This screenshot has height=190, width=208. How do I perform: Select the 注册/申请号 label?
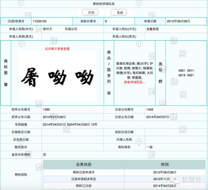click(16, 21)
